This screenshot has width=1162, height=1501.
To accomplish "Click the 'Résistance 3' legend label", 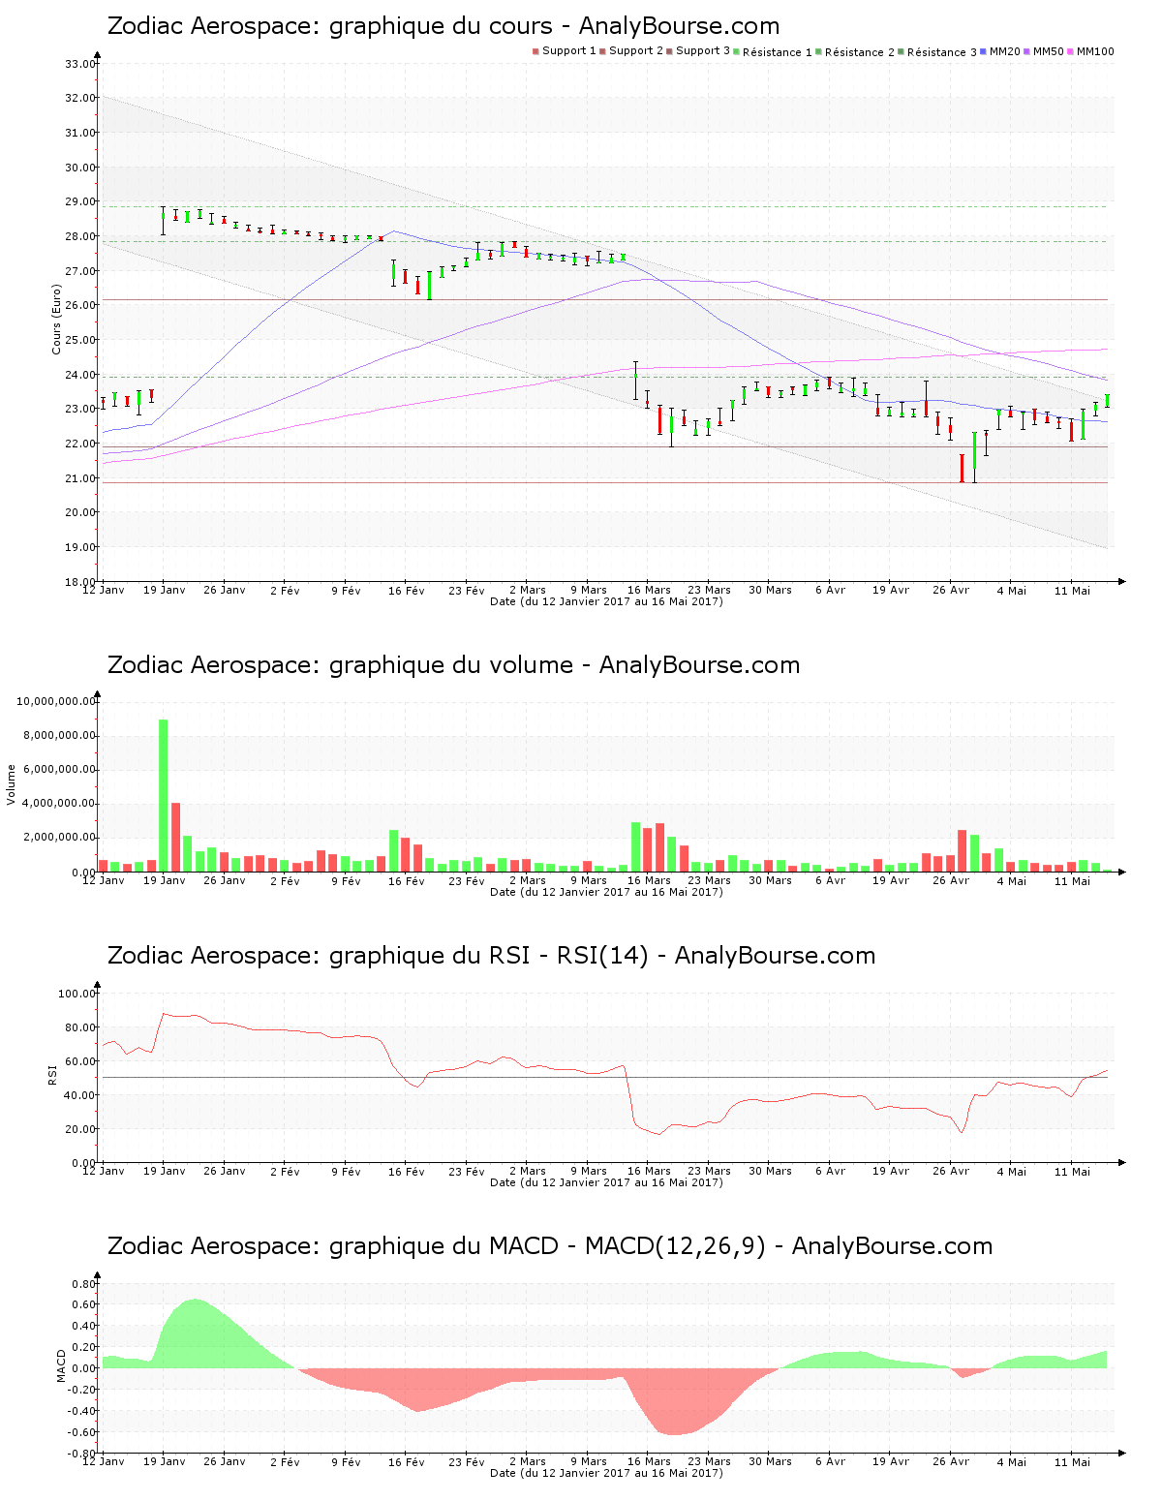I will [x=942, y=52].
